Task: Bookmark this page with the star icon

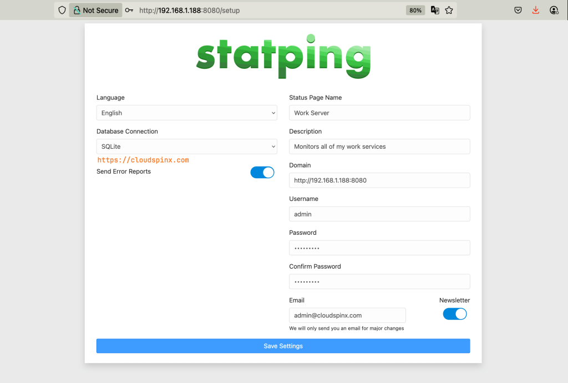Action: [x=449, y=10]
